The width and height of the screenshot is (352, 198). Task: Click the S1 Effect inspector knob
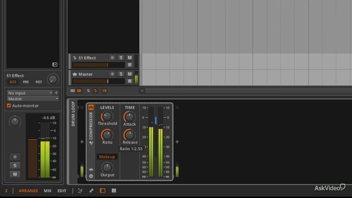coord(53,79)
